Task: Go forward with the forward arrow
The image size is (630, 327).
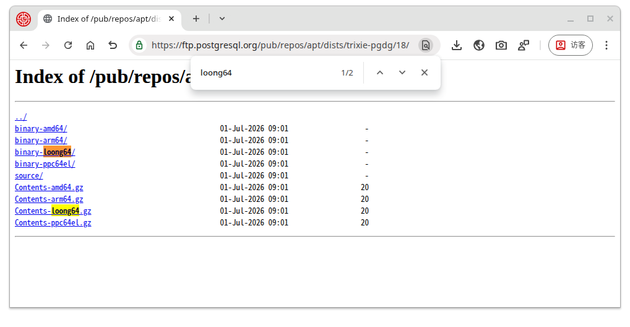Action: coord(46,45)
